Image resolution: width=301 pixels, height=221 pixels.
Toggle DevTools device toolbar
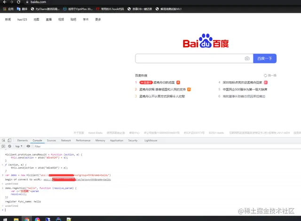9,140
